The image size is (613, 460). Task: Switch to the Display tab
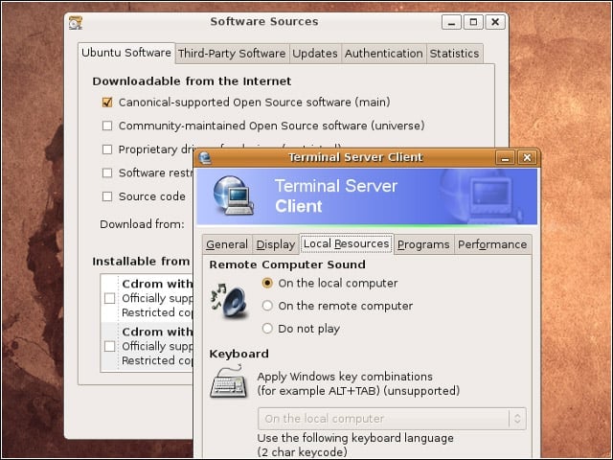tap(276, 244)
